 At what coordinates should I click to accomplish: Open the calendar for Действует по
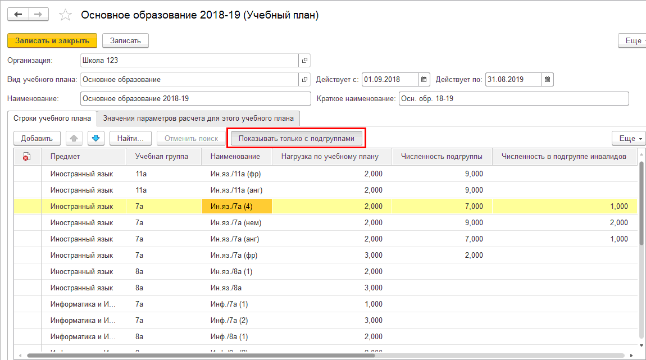(x=547, y=80)
